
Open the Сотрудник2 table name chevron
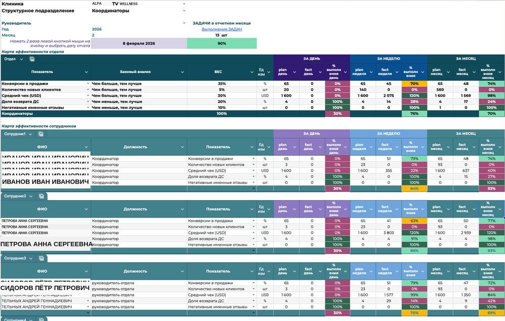click(x=31, y=196)
